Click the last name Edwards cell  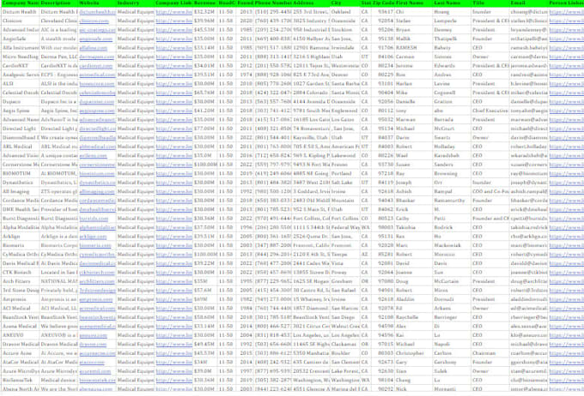tap(452, 66)
